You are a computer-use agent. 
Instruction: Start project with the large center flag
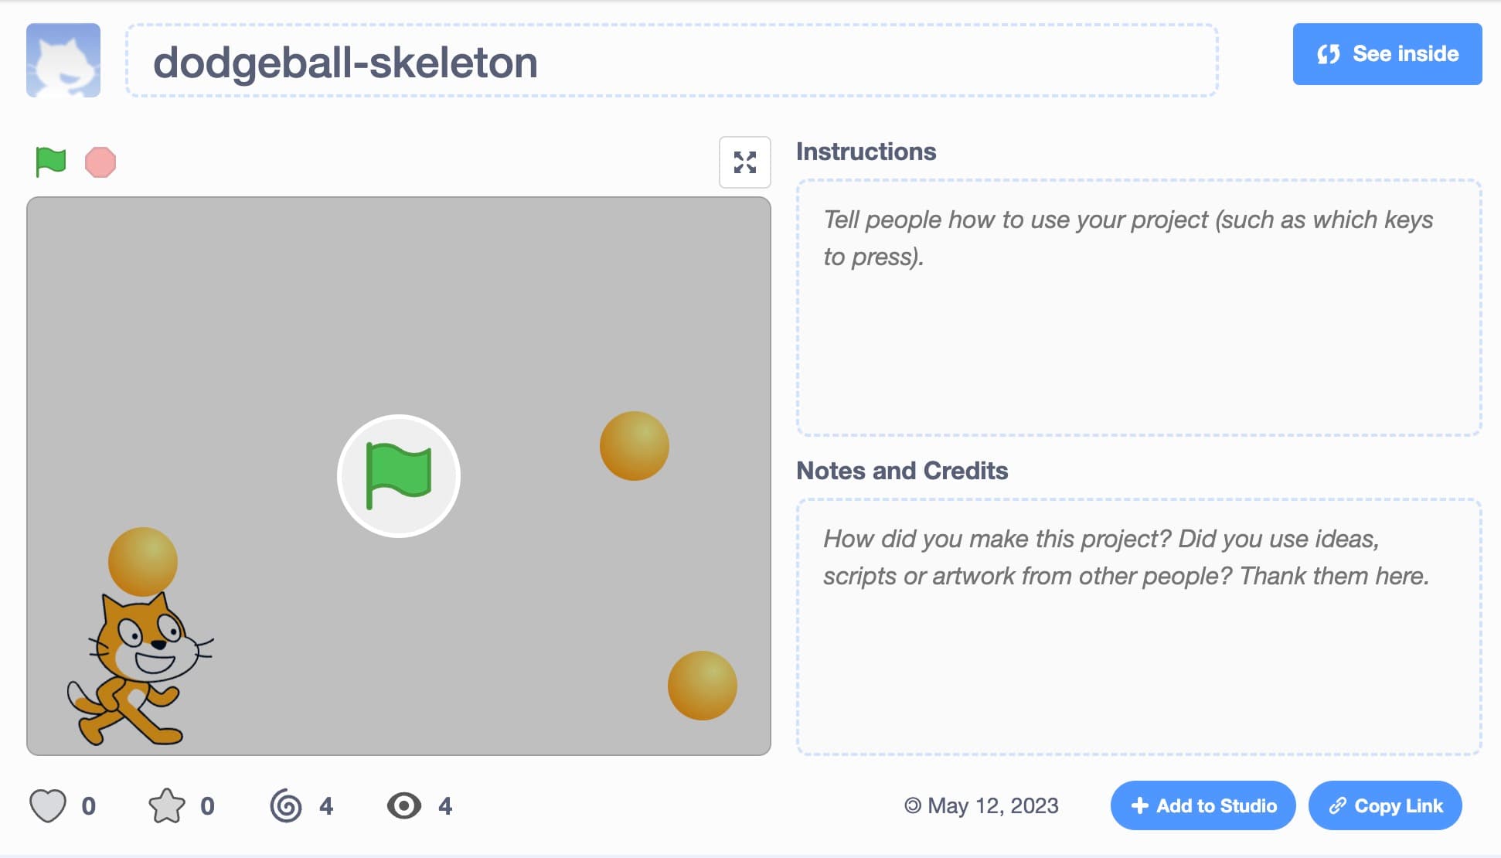point(399,476)
